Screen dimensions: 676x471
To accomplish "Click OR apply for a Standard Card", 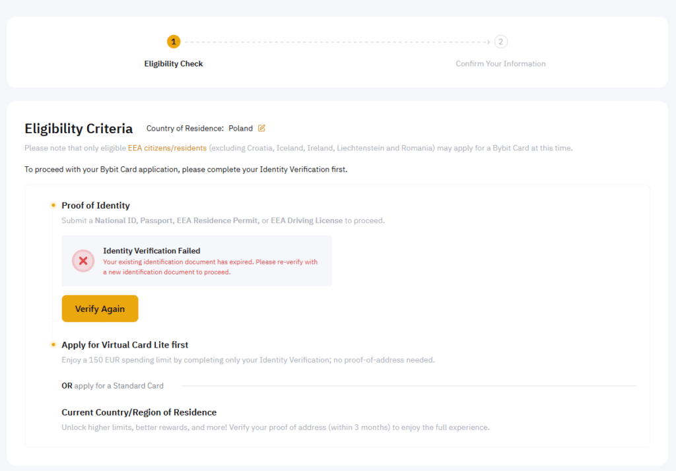I will 112,386.
